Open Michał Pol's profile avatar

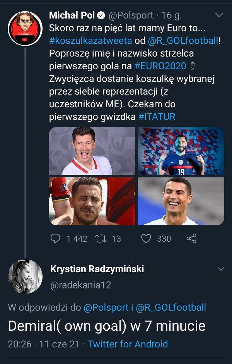pos(25,28)
